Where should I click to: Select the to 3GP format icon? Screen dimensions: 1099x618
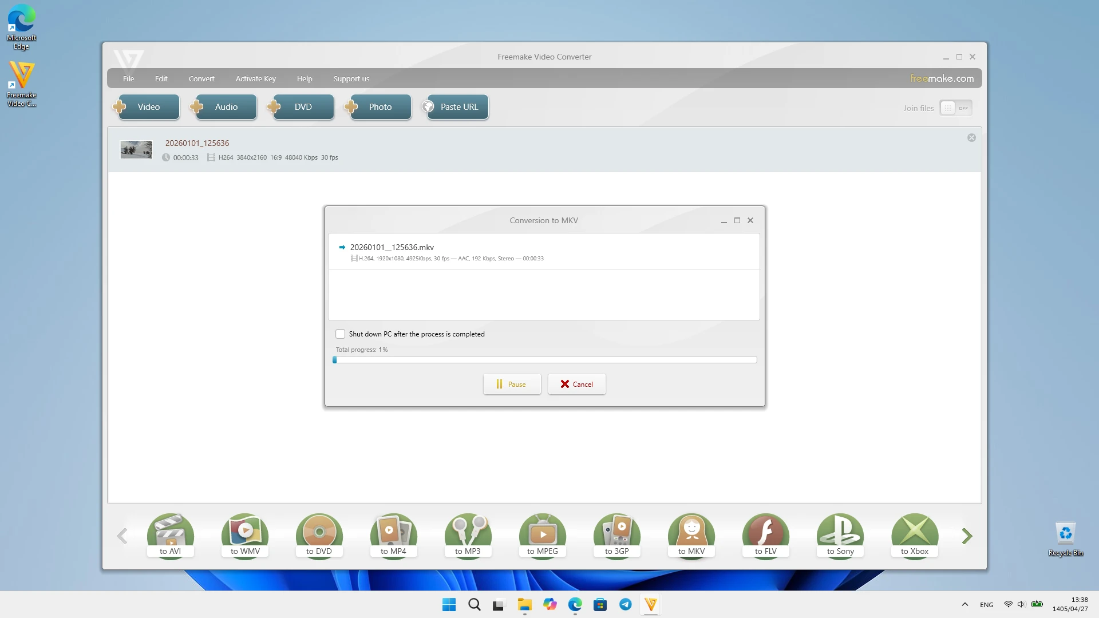pos(617,536)
